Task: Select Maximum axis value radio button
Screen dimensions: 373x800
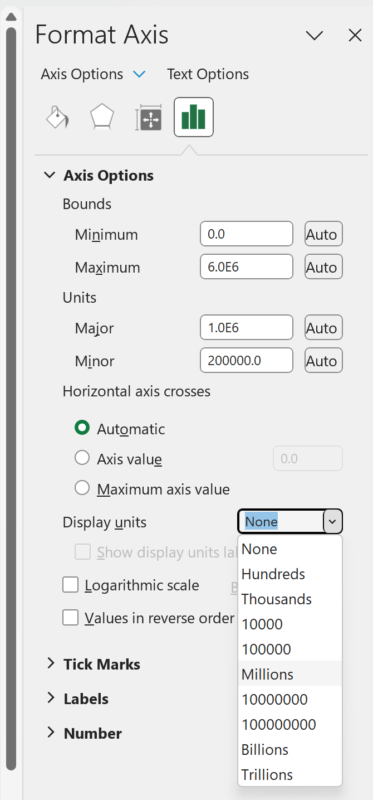Action: (82, 488)
